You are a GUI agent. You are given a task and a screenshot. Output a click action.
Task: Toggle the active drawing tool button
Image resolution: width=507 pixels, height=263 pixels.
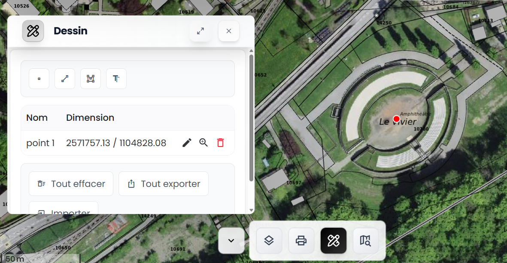coord(334,241)
